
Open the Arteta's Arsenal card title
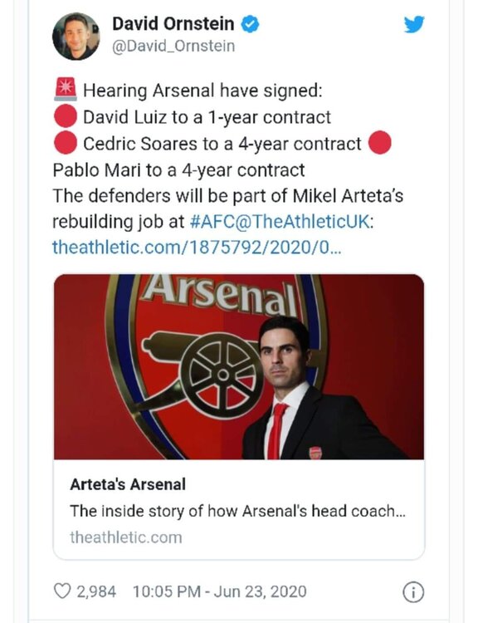[128, 484]
